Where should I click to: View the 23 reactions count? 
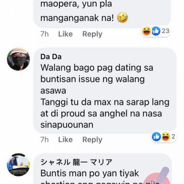click(166, 31)
